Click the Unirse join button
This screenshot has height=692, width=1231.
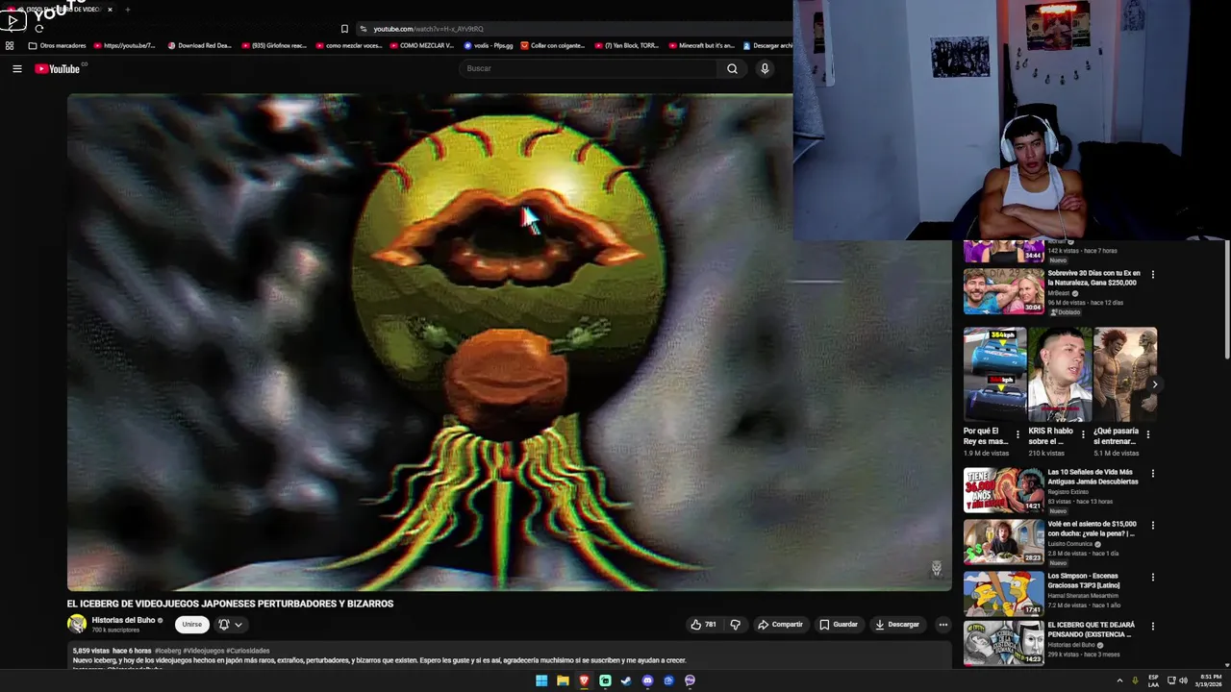tap(192, 625)
